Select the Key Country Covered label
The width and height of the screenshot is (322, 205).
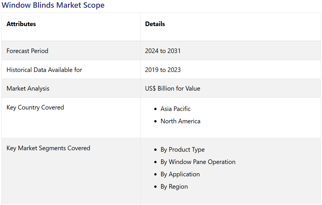click(35, 108)
